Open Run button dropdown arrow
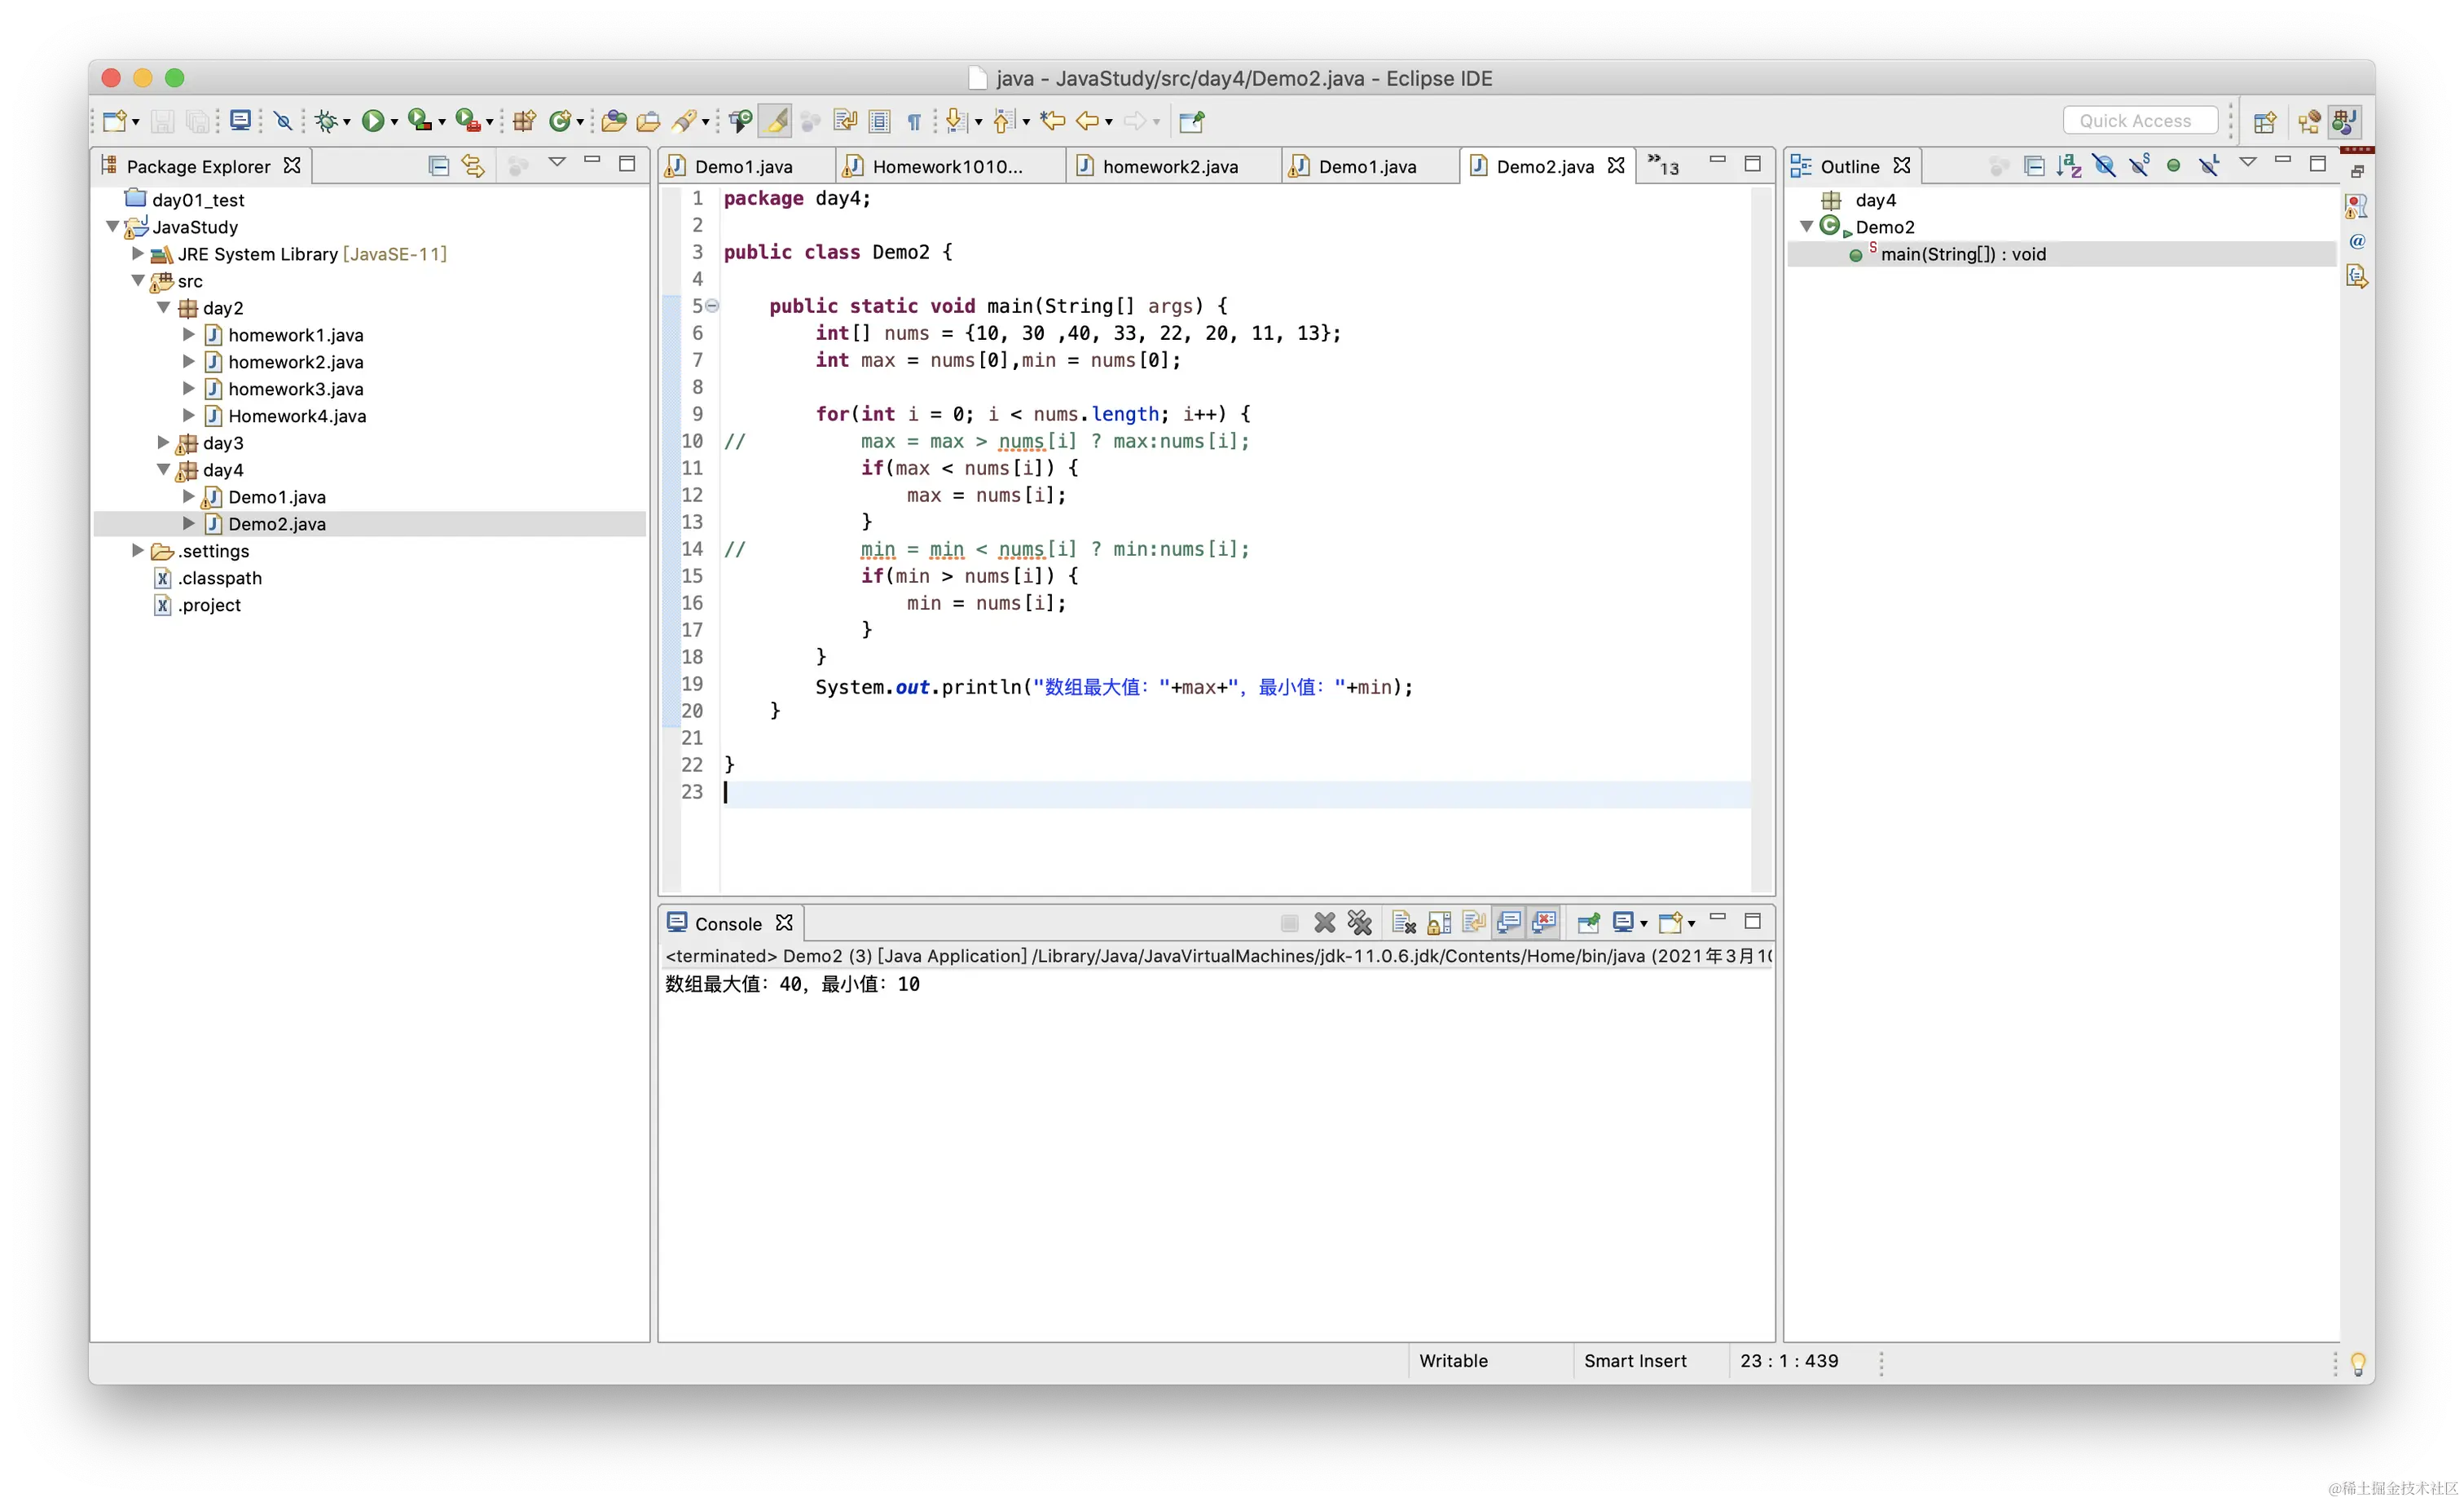 click(x=394, y=122)
